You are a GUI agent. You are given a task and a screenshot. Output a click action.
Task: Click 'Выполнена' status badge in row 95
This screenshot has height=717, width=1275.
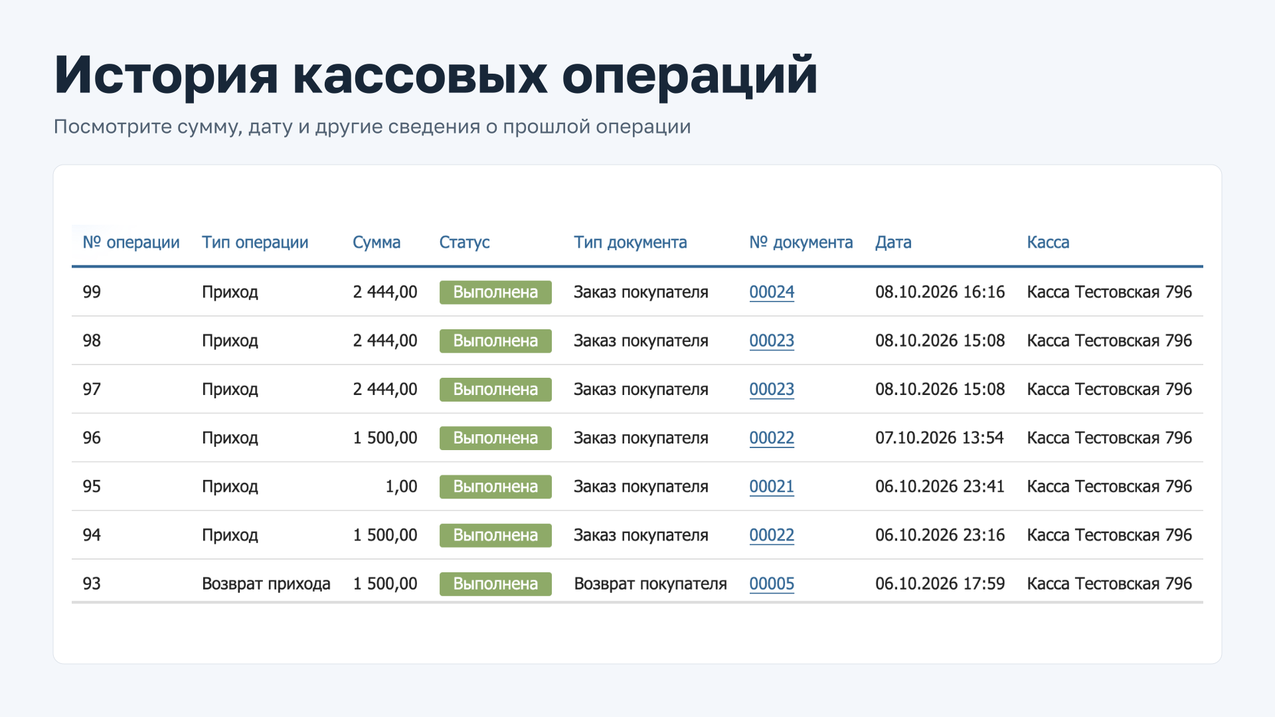pyautogui.click(x=495, y=487)
